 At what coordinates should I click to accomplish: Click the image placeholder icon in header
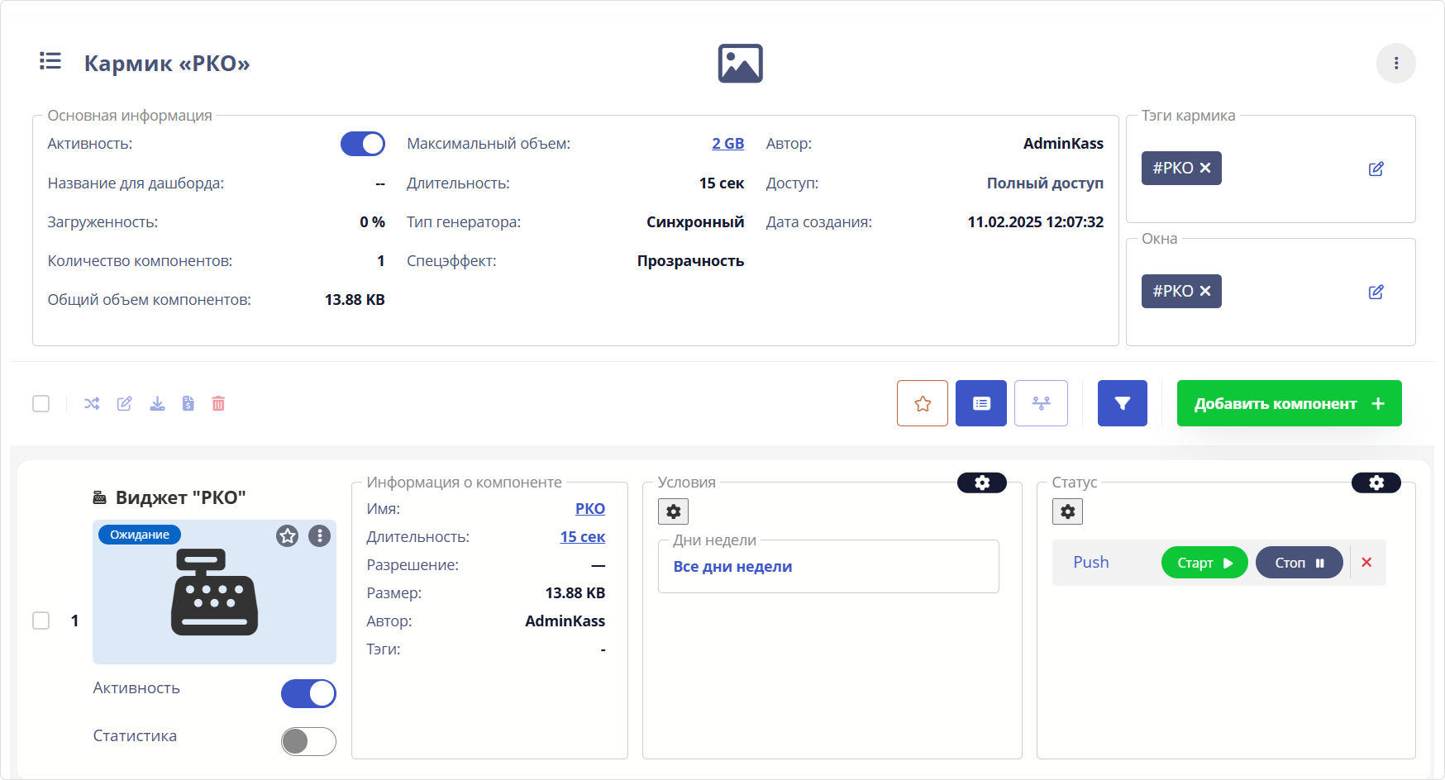(740, 64)
